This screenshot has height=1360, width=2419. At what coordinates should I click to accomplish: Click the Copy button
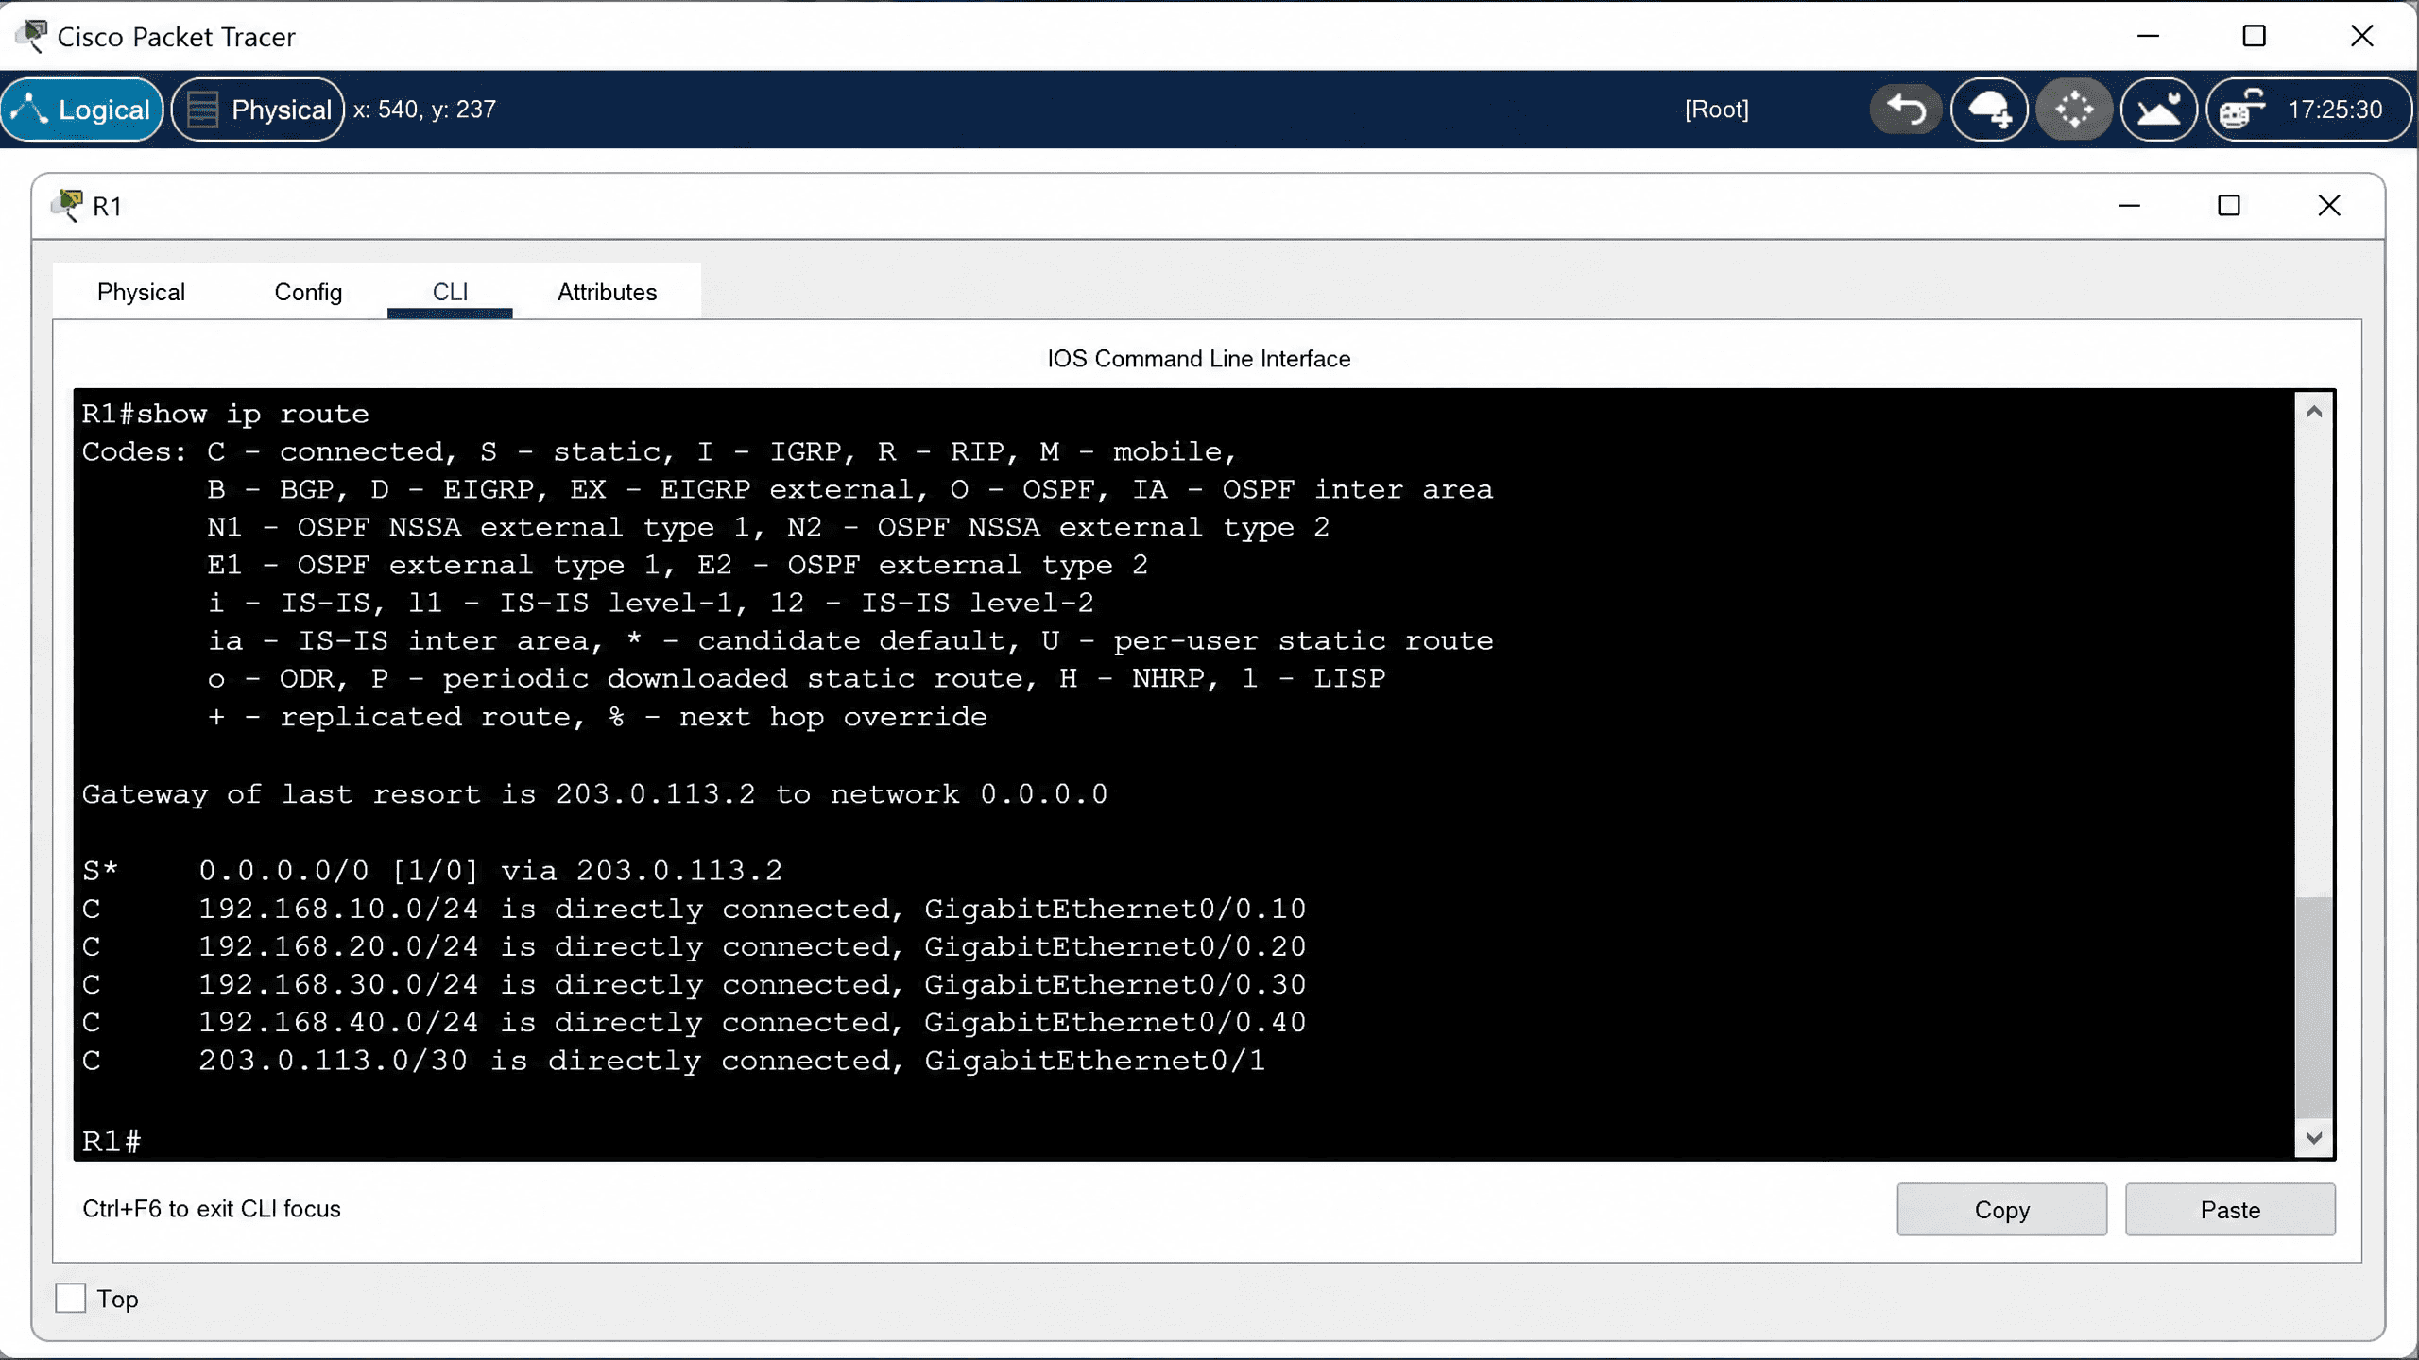coord(2001,1209)
